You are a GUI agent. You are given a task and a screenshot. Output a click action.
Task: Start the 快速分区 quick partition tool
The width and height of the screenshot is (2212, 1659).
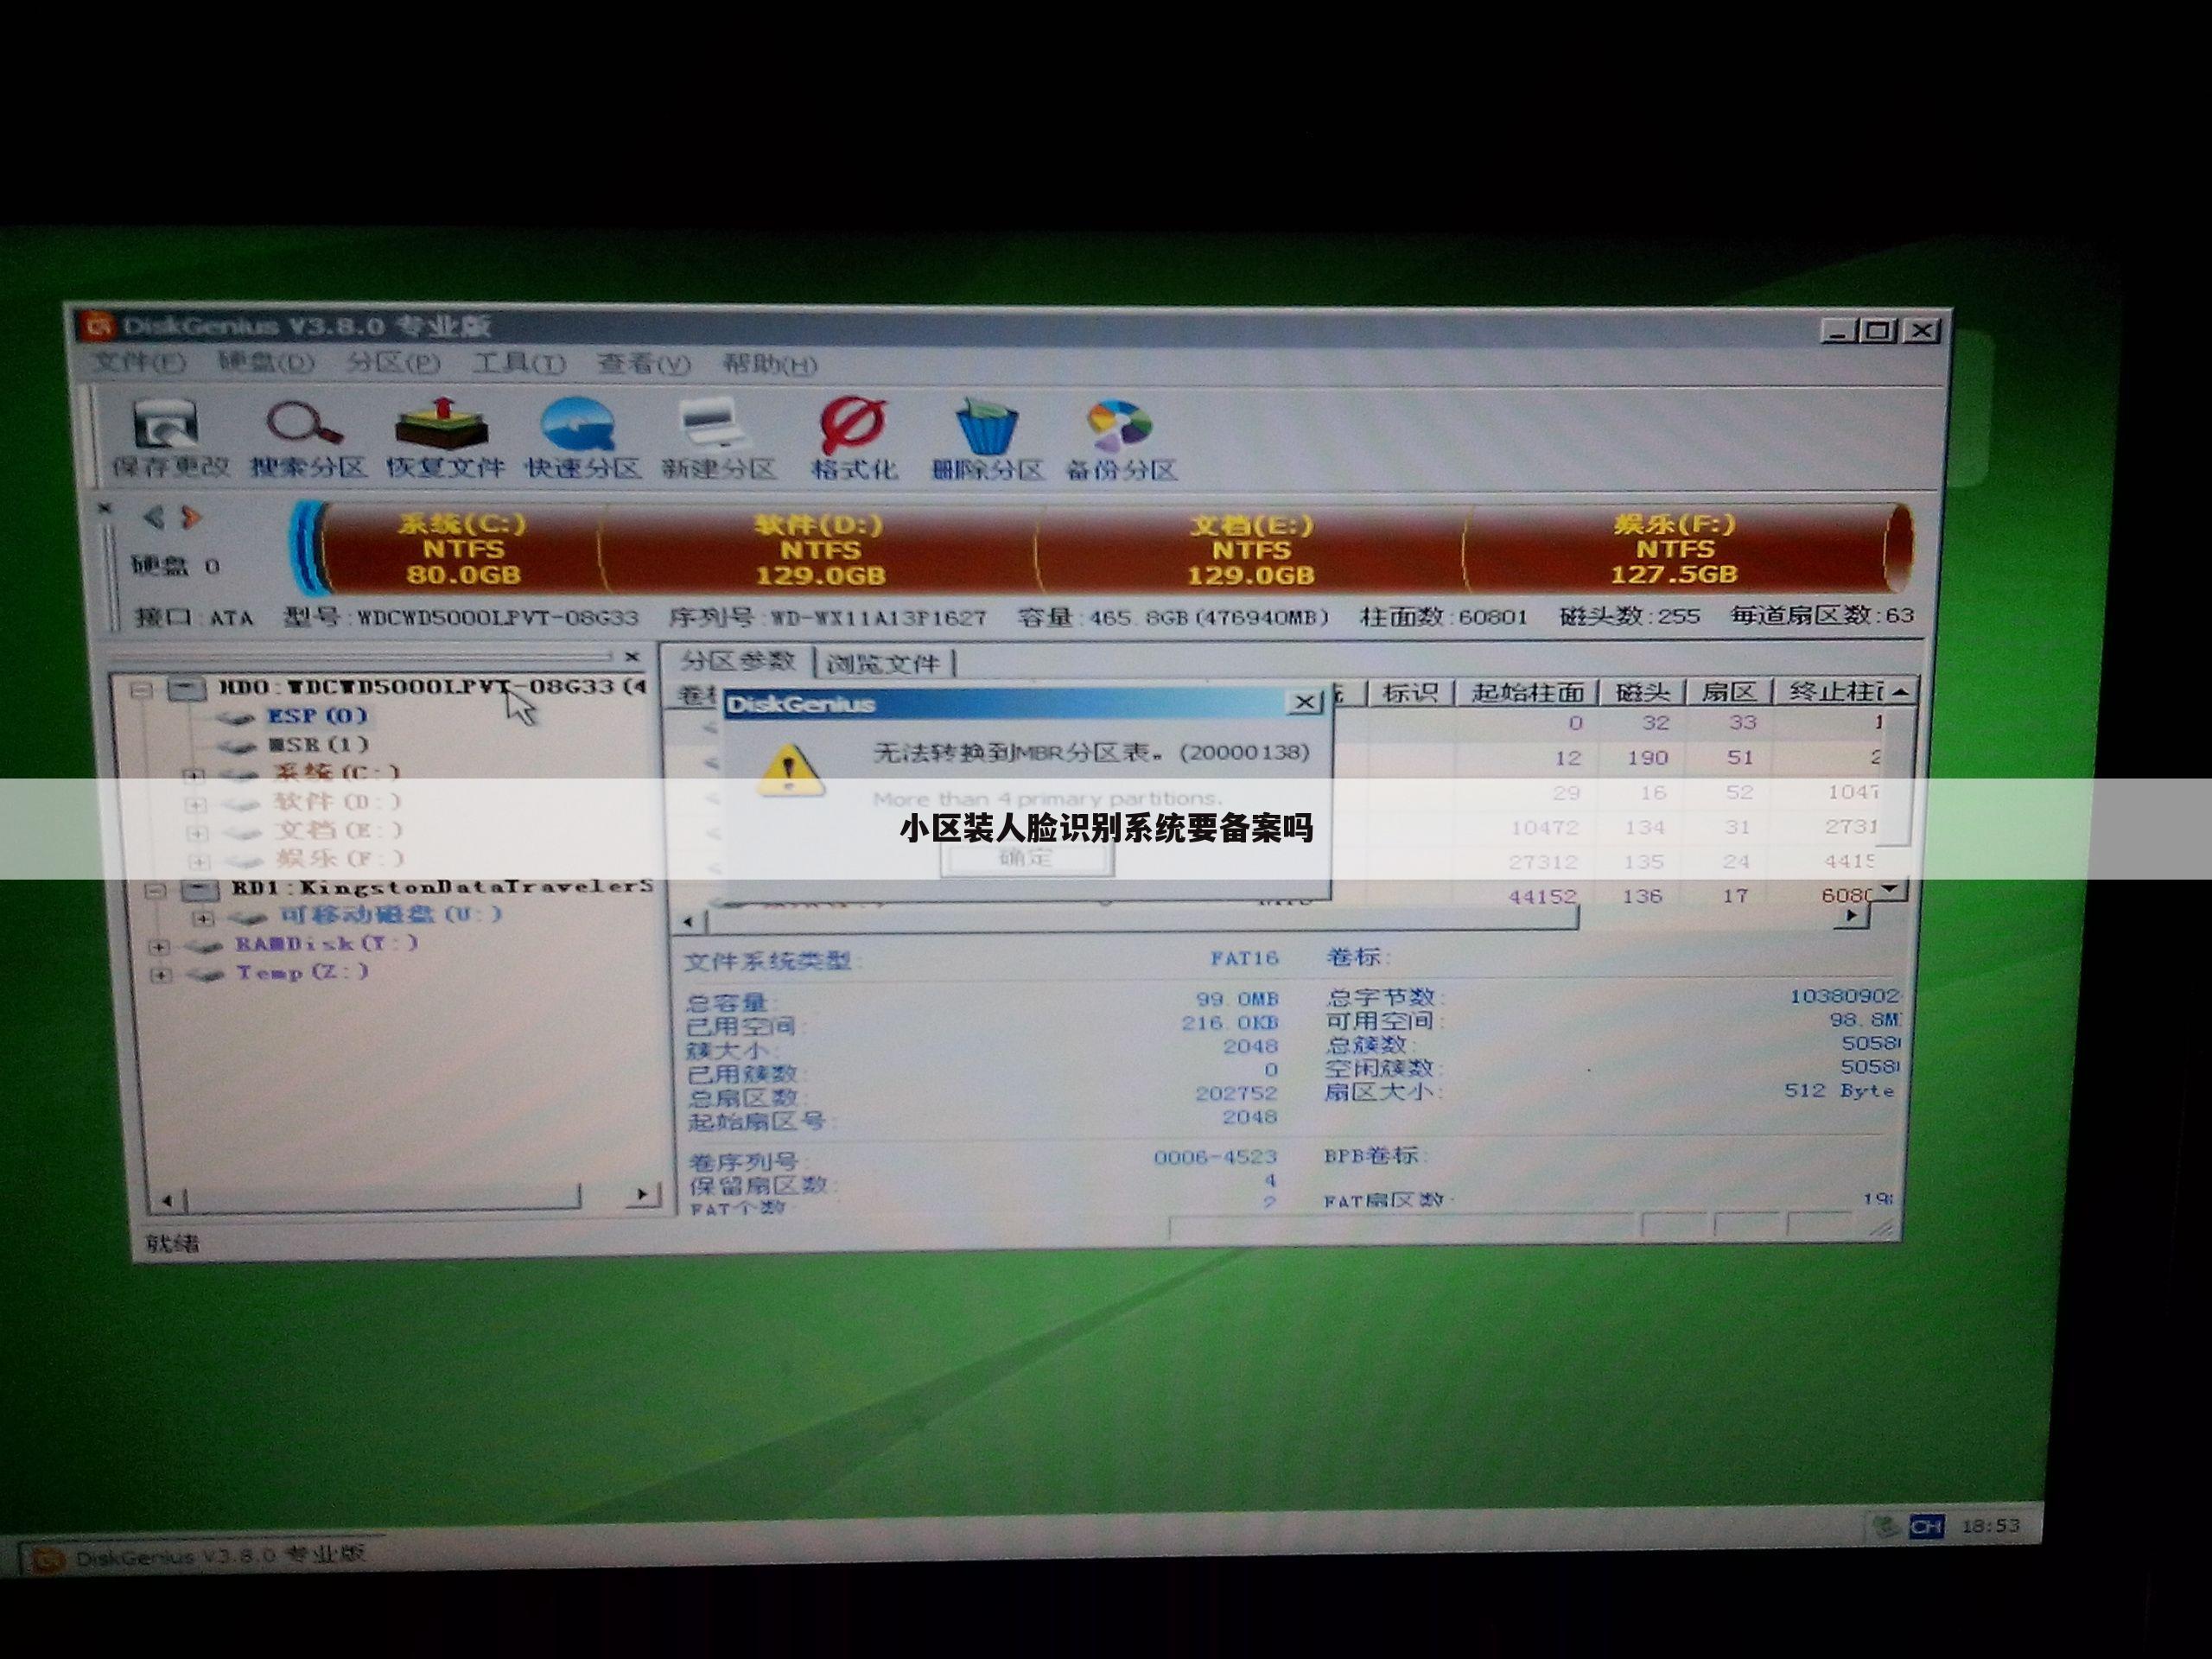coord(582,438)
